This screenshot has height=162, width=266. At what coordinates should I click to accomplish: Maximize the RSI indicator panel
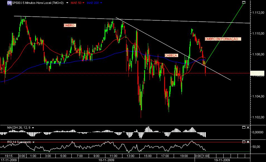pyautogui.click(x=244, y=142)
